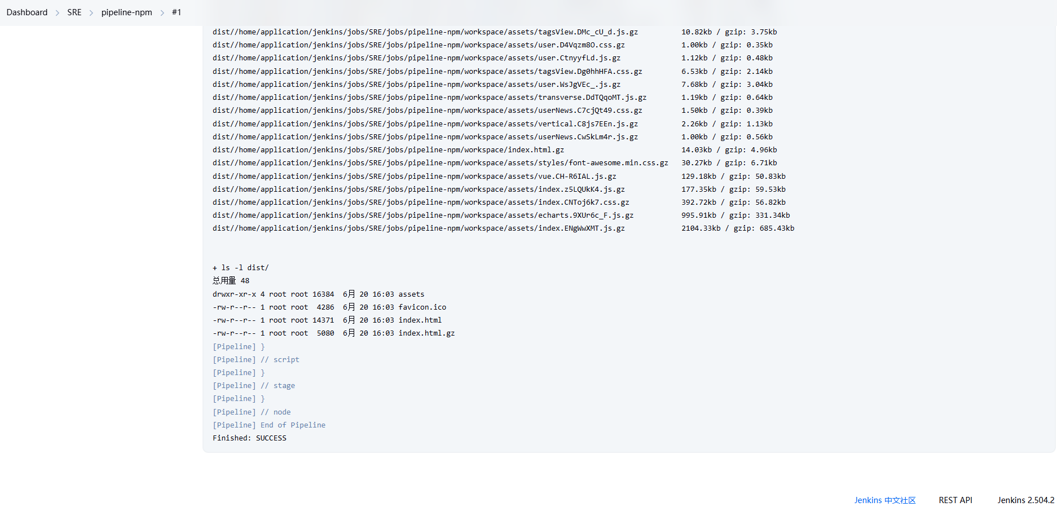Click the Jenkins 2.504.2 version button
Screen dimensions: 1057x511
tap(1025, 500)
